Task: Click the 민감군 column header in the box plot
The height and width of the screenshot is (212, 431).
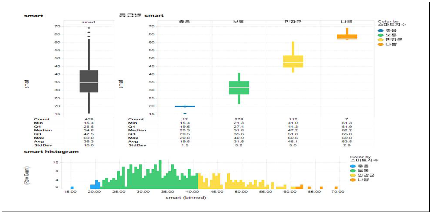Action: tap(293, 22)
